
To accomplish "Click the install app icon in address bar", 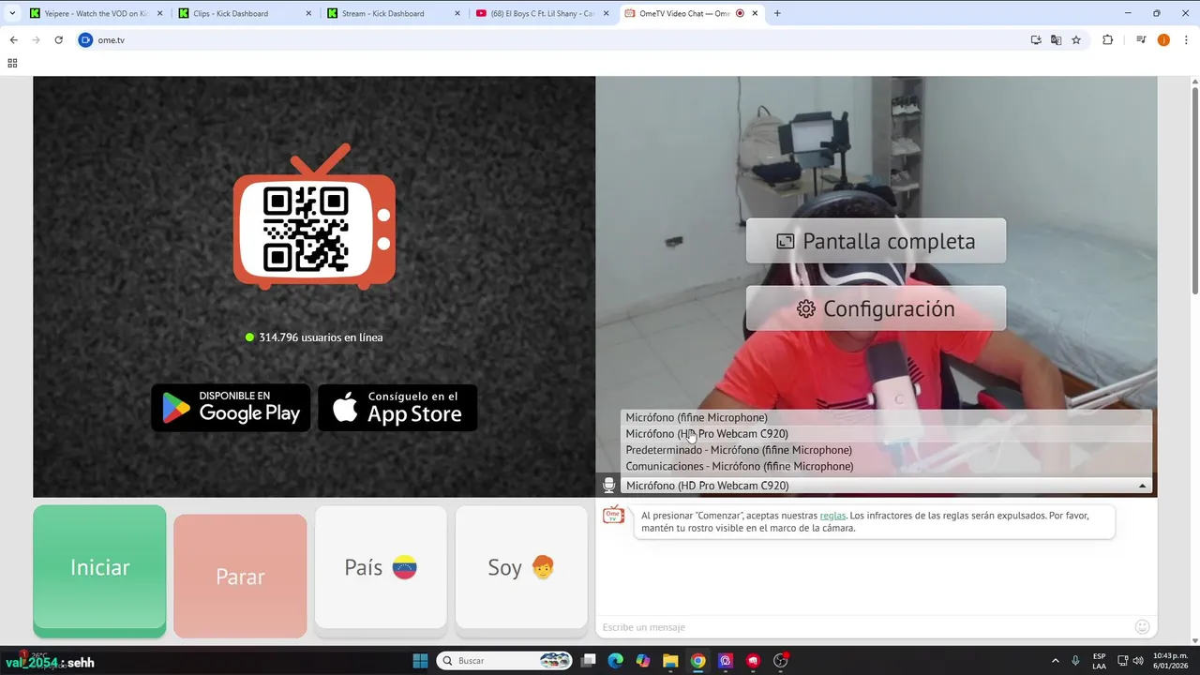I will point(1036,40).
